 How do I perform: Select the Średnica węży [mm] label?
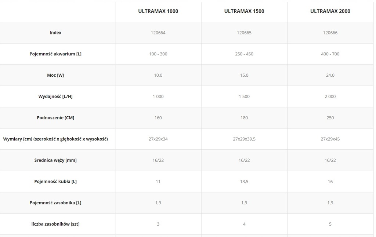(x=55, y=160)
